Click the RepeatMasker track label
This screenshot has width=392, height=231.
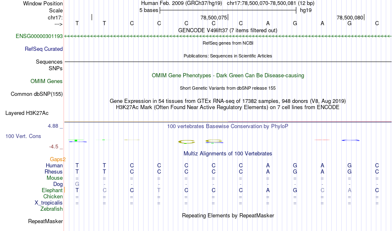(x=45, y=221)
